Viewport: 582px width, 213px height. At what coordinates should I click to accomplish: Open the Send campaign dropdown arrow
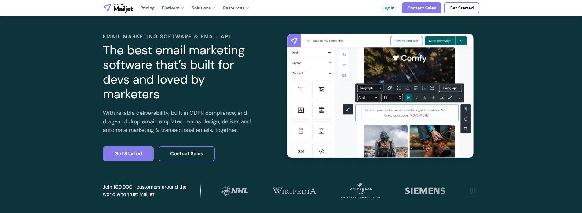(x=461, y=41)
